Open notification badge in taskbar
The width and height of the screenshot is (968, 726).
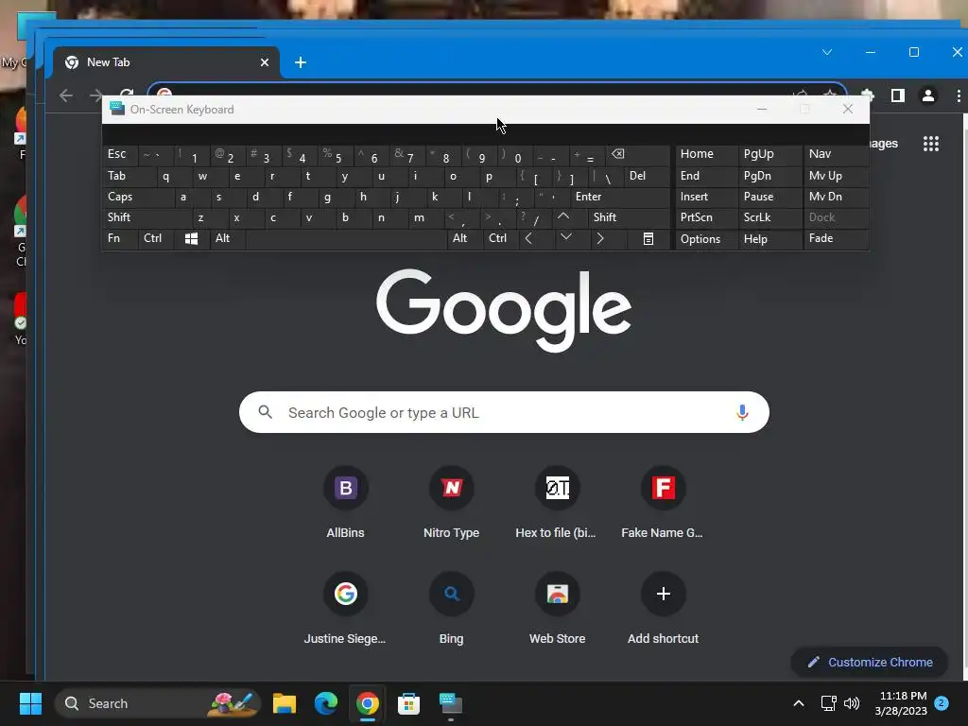coord(942,703)
